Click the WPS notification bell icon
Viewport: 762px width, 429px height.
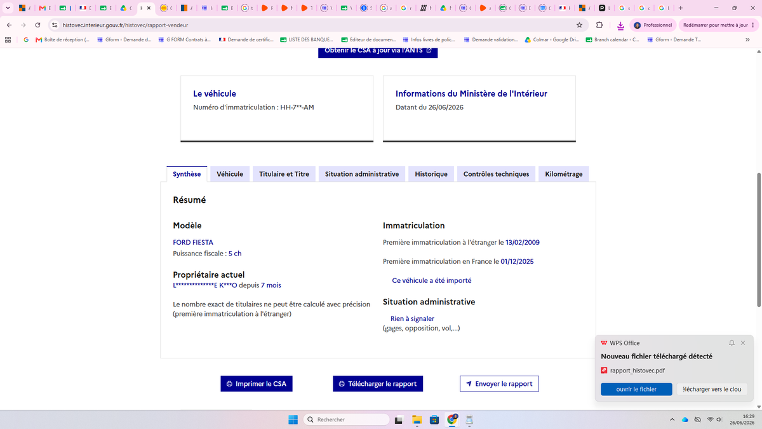[x=732, y=343]
